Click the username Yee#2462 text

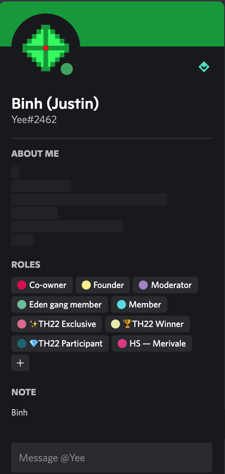34,120
